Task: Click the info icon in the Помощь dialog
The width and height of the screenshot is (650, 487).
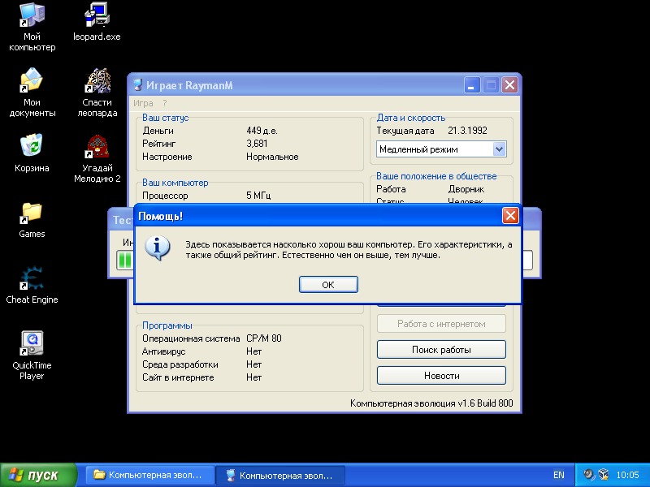Action: pos(157,248)
